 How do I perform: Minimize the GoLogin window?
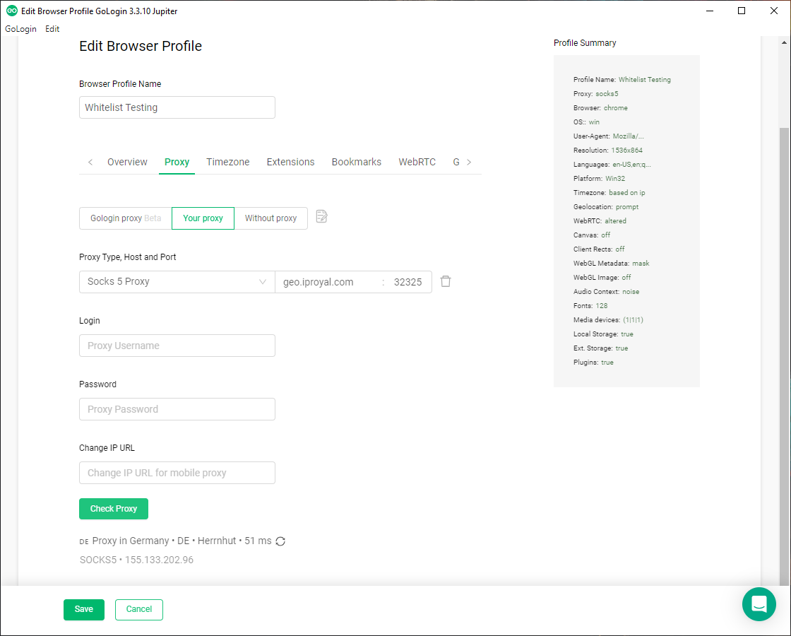pos(710,11)
